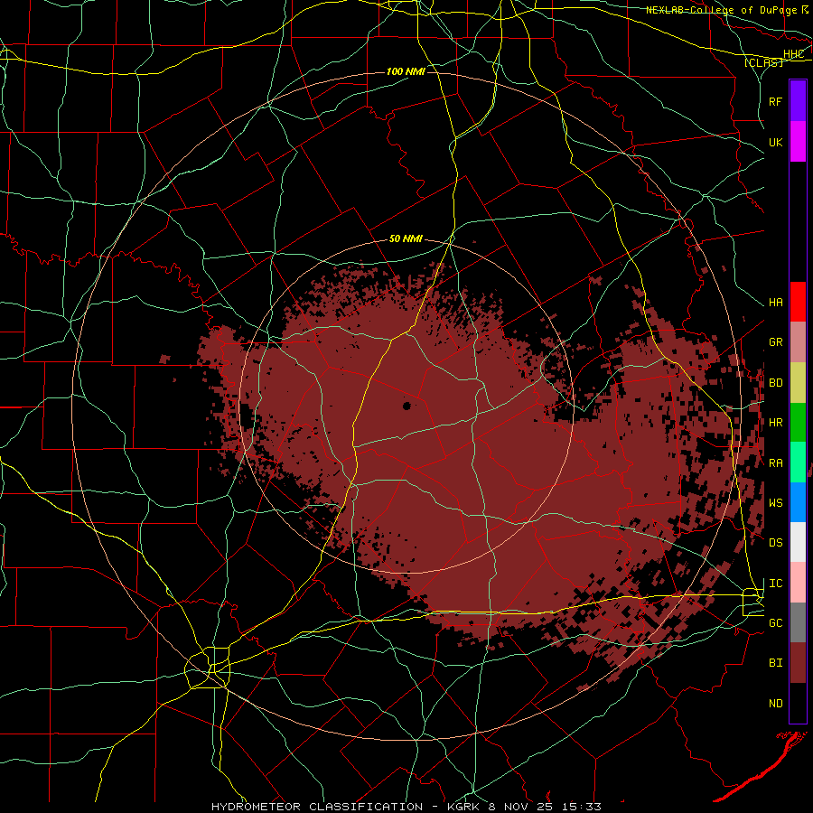Image resolution: width=813 pixels, height=813 pixels.
Task: Click the GC legend label
Action: (x=775, y=623)
